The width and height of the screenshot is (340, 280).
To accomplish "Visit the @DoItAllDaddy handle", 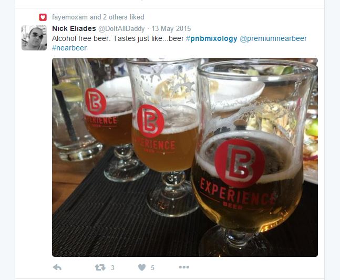I will 121,28.
